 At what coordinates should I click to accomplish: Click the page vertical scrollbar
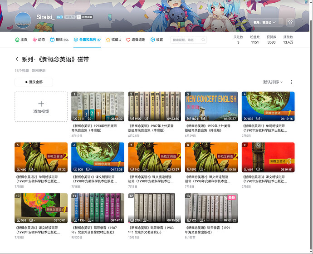pyautogui.click(x=311, y=134)
